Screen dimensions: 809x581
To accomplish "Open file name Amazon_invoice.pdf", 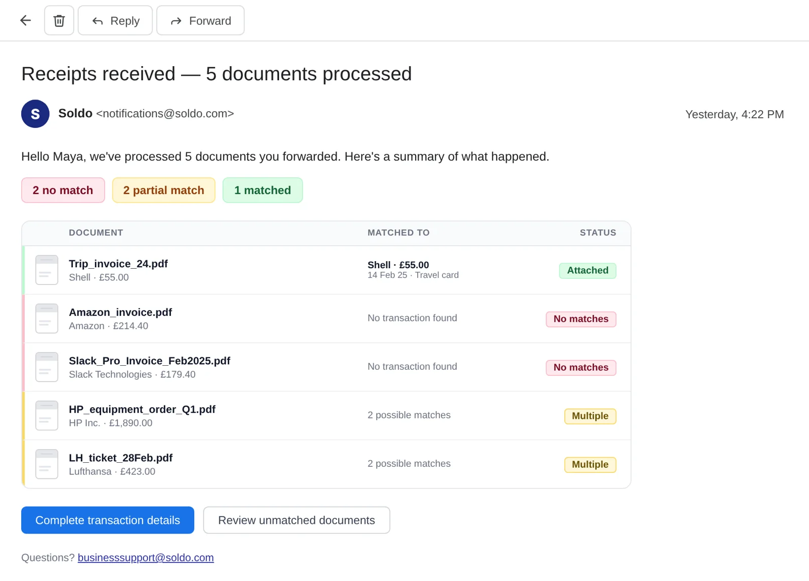I will [120, 312].
